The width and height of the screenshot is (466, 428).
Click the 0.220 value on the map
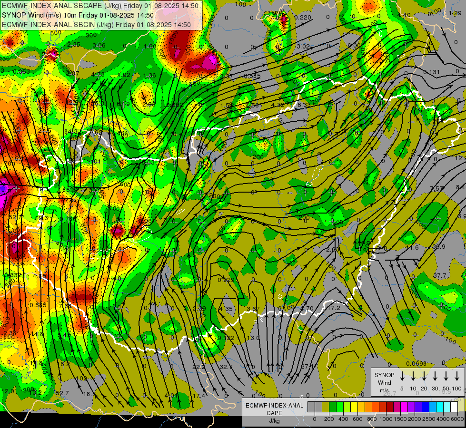click(303, 18)
